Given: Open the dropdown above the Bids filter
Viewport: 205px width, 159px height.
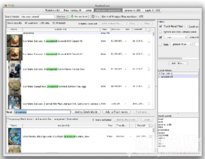Looking at the screenshot, I should click(176, 37).
